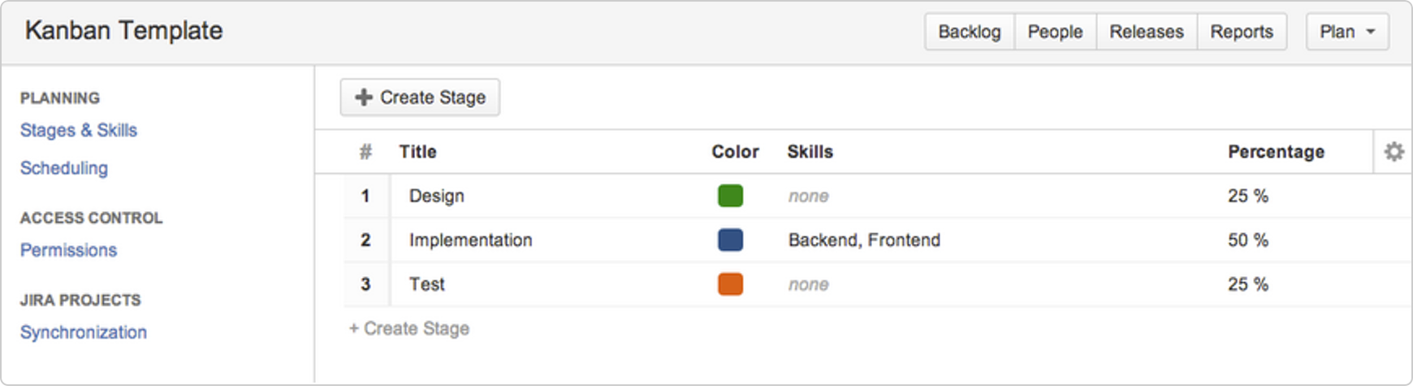Click the orange color swatch for Test
The image size is (1413, 390).
click(x=730, y=284)
